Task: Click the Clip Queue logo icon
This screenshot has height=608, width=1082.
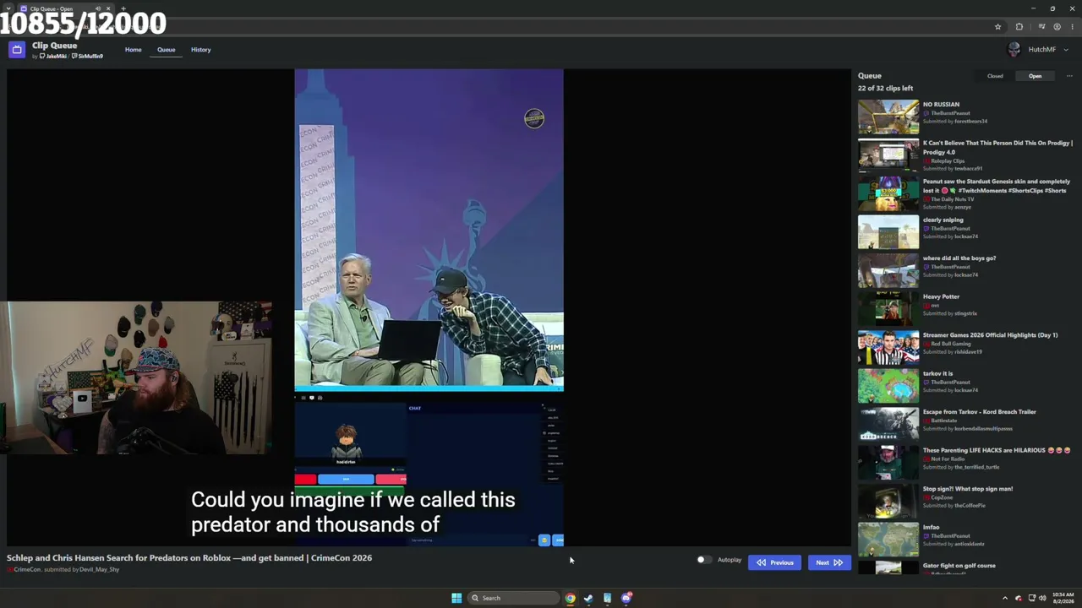Action: (16, 50)
